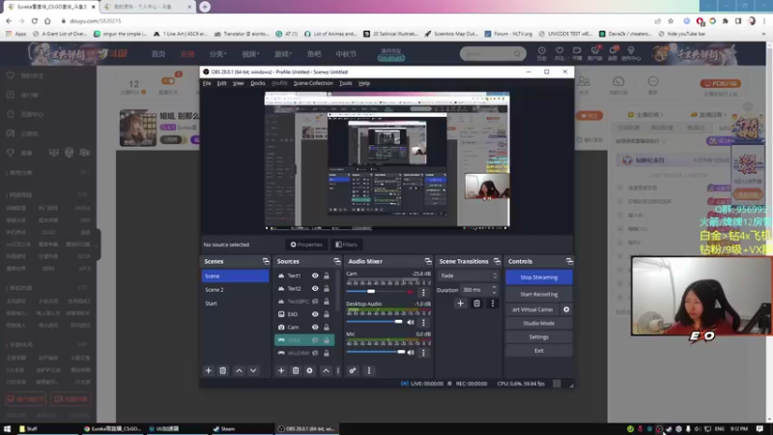The height and width of the screenshot is (435, 773).
Task: Hide the EXO image source
Action: tap(315, 314)
